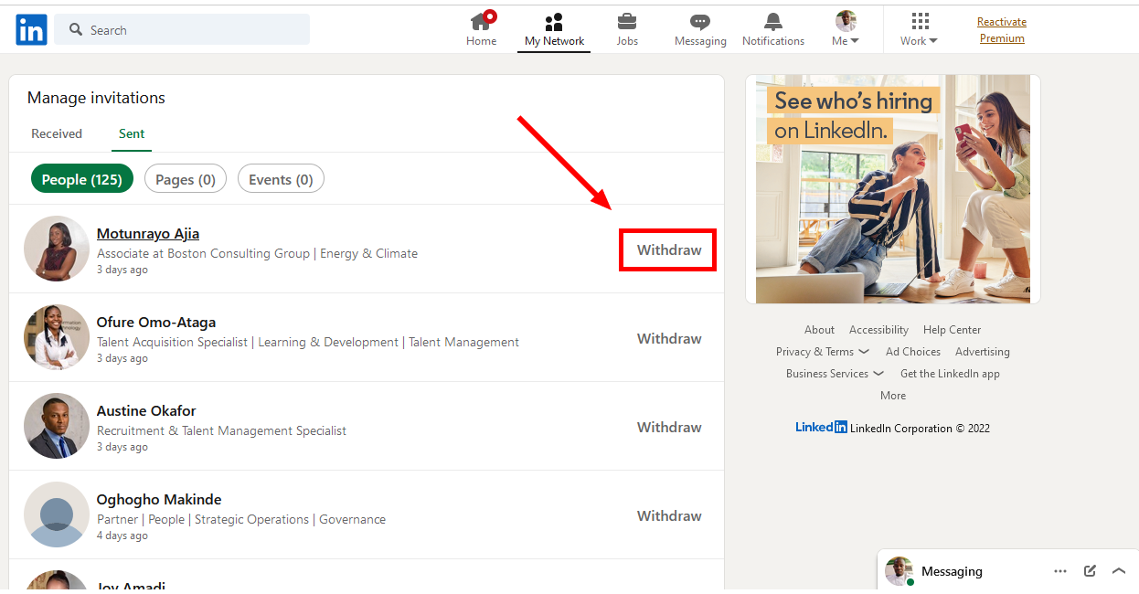1139x594 pixels.
Task: Open the Home icon in navigation
Action: [x=481, y=21]
